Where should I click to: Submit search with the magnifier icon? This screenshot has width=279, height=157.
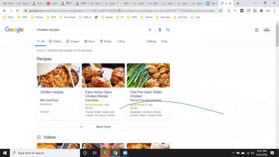coord(168,30)
